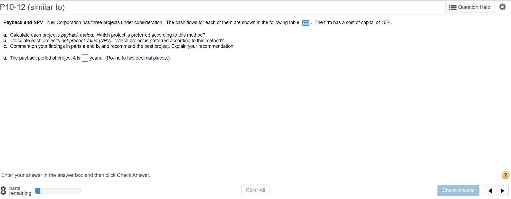The width and height of the screenshot is (511, 199).
Task: Open help options via Question Help
Action: click(x=470, y=7)
